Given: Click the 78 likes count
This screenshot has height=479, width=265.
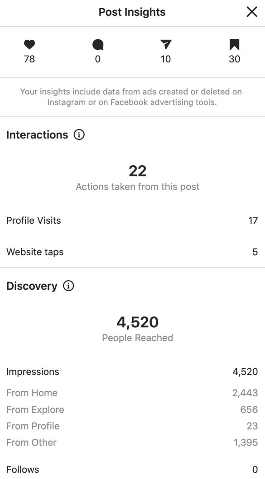Looking at the screenshot, I should 29,59.
